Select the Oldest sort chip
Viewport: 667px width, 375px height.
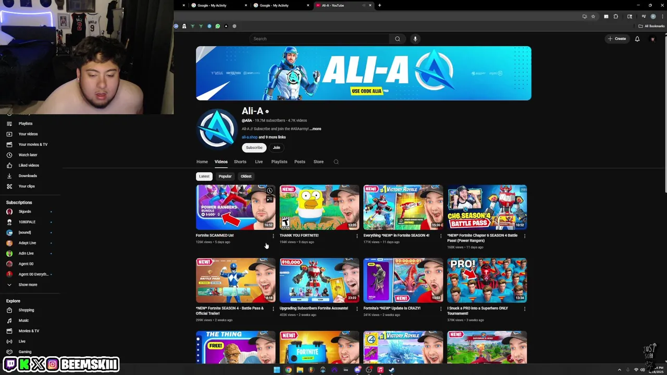click(246, 176)
